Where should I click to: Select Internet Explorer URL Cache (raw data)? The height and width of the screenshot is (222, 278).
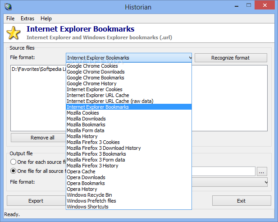pyautogui.click(x=129, y=101)
